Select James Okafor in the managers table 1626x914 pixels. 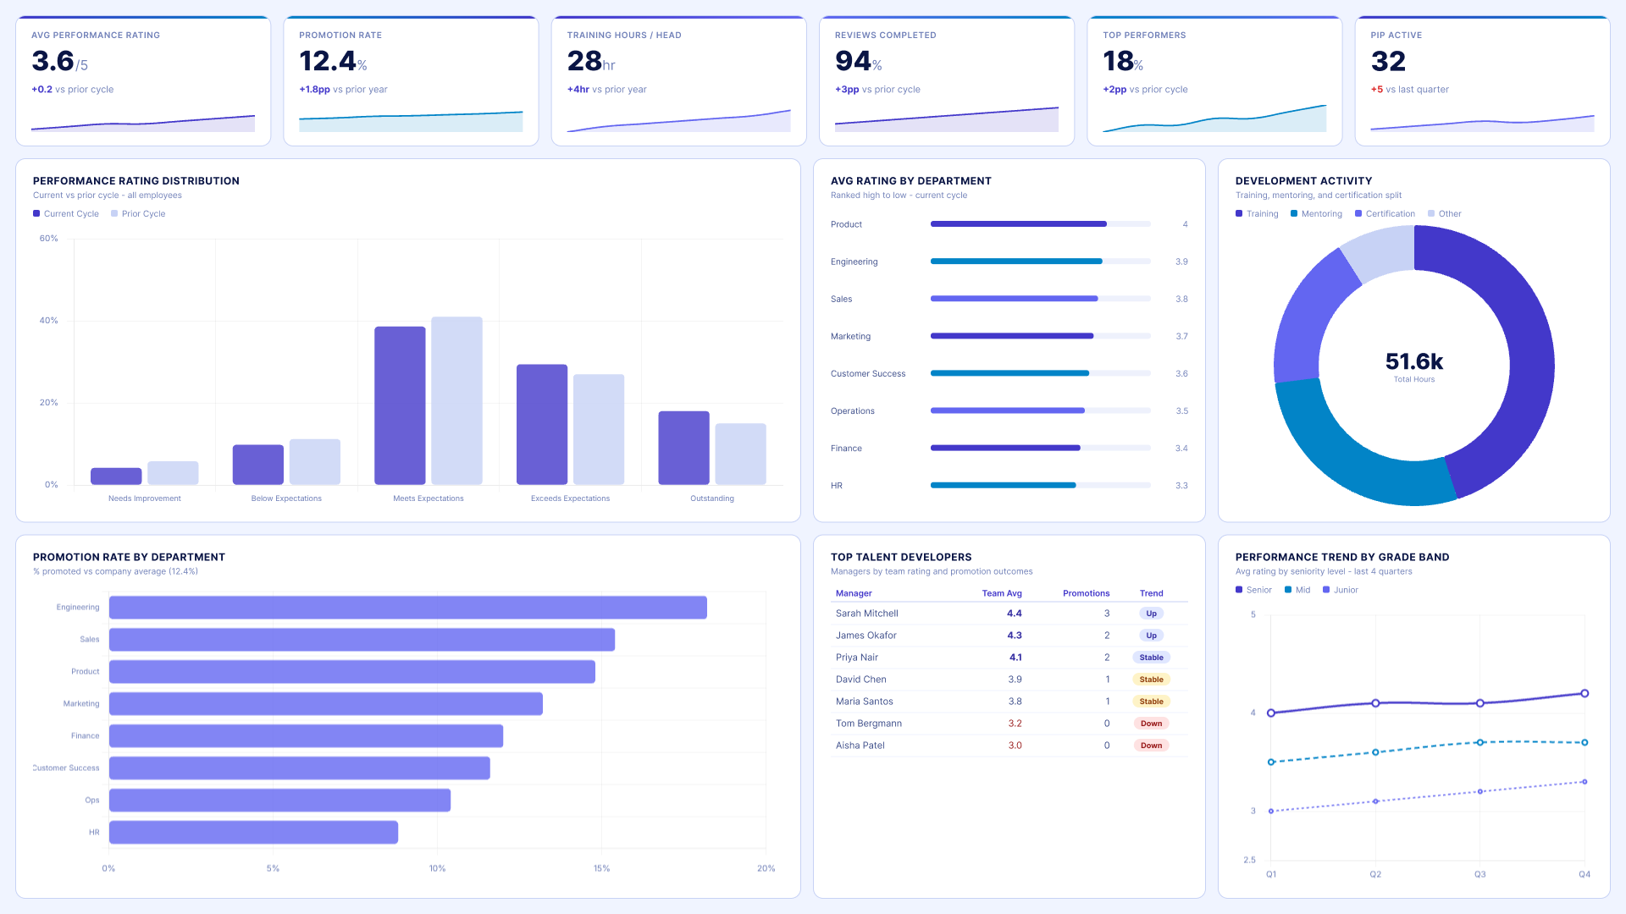(1009, 636)
